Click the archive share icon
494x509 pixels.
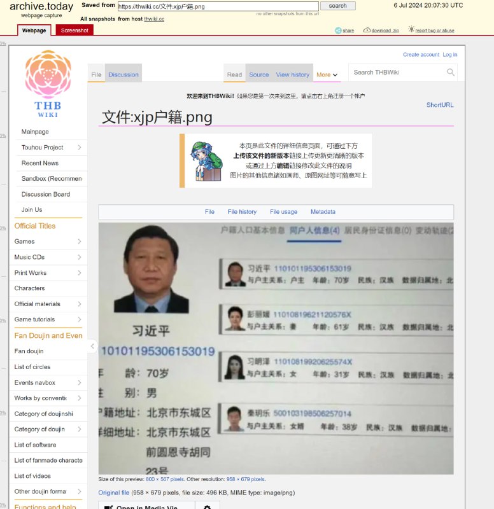coord(338,30)
